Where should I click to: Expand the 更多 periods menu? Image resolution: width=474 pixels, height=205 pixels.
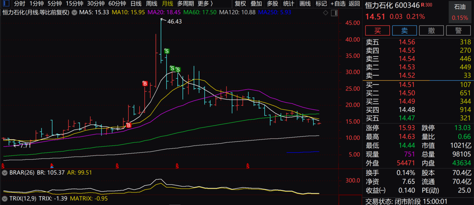(205, 4)
